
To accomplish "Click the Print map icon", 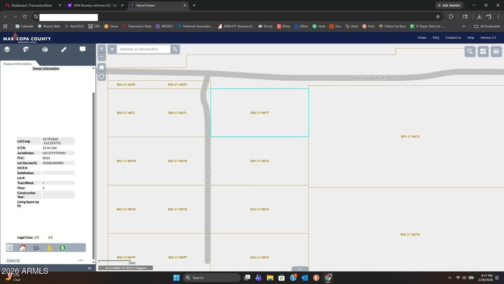I will click(x=496, y=52).
